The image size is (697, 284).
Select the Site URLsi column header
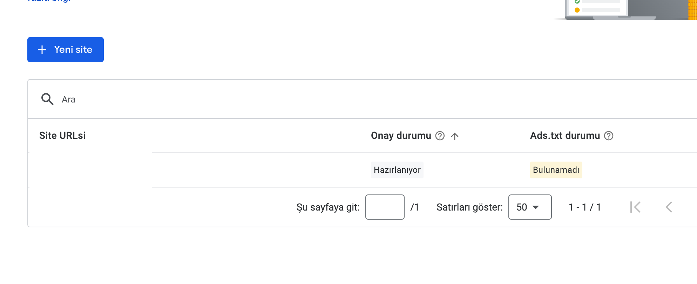point(62,136)
